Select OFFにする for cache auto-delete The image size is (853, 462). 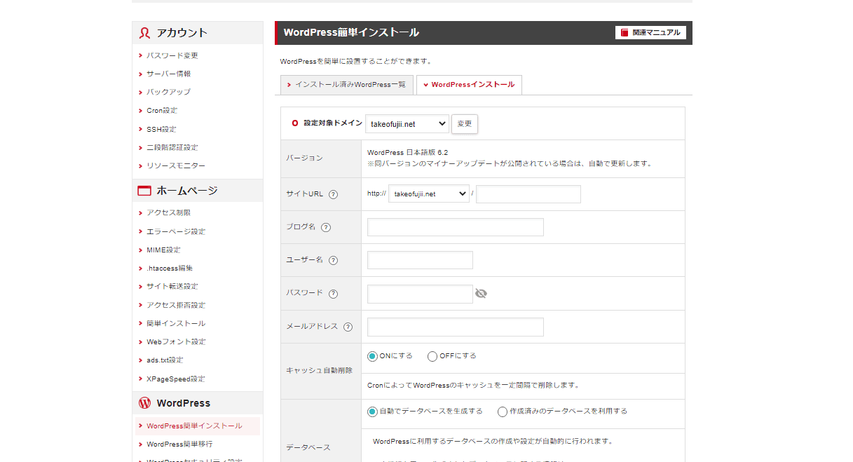[x=432, y=356]
